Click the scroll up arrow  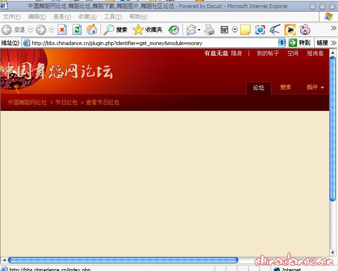[332, 52]
